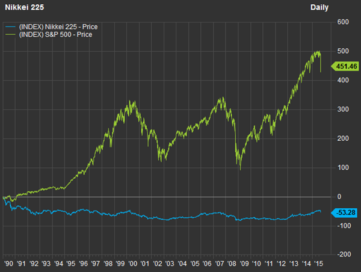Click the '08 year label
361x272 pixels.
[232, 264]
